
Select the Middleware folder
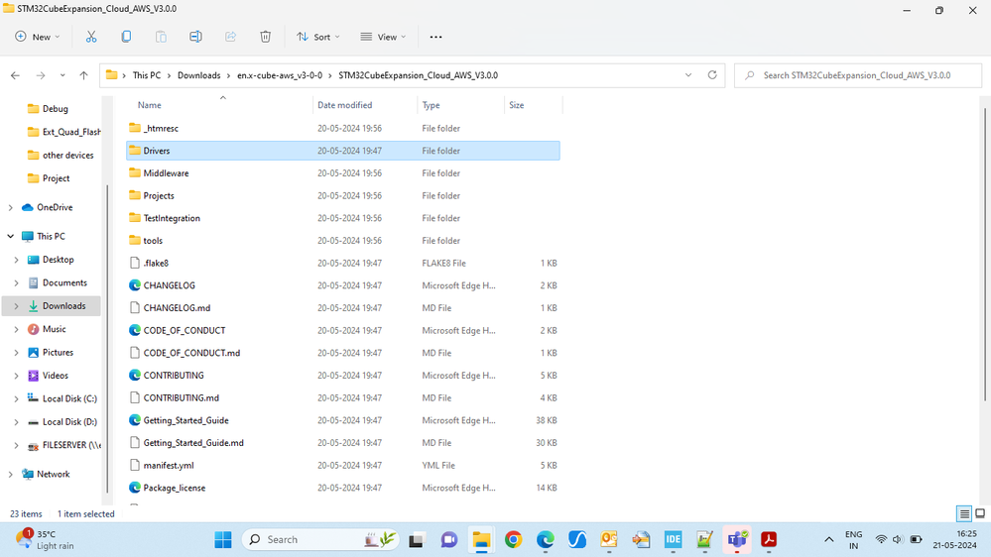[x=343, y=173]
